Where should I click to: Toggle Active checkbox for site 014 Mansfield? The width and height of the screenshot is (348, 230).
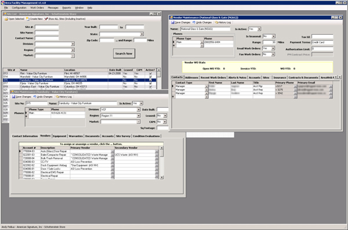point(150,76)
